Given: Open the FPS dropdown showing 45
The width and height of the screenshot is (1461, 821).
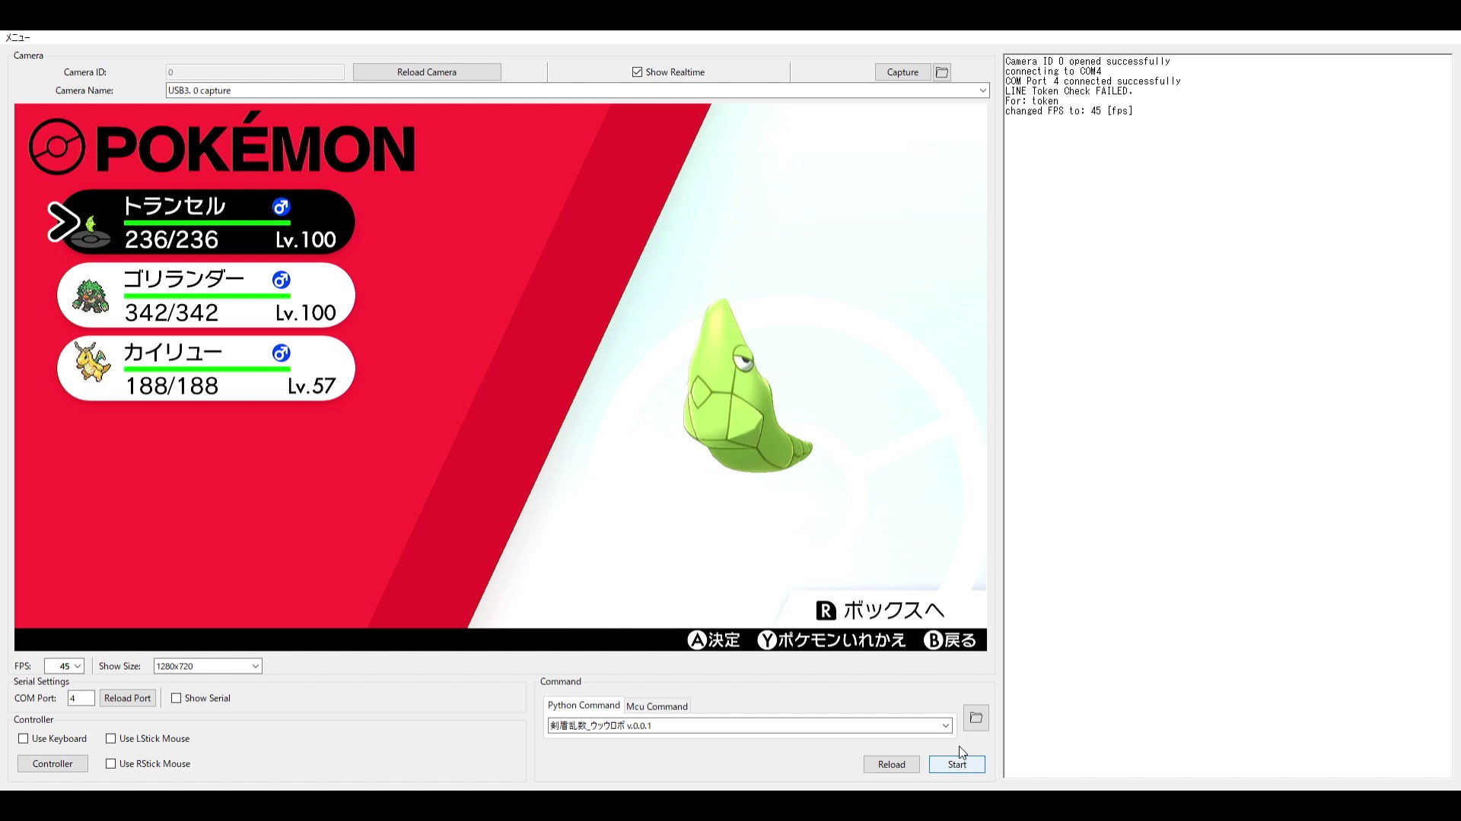Looking at the screenshot, I should coord(77,666).
